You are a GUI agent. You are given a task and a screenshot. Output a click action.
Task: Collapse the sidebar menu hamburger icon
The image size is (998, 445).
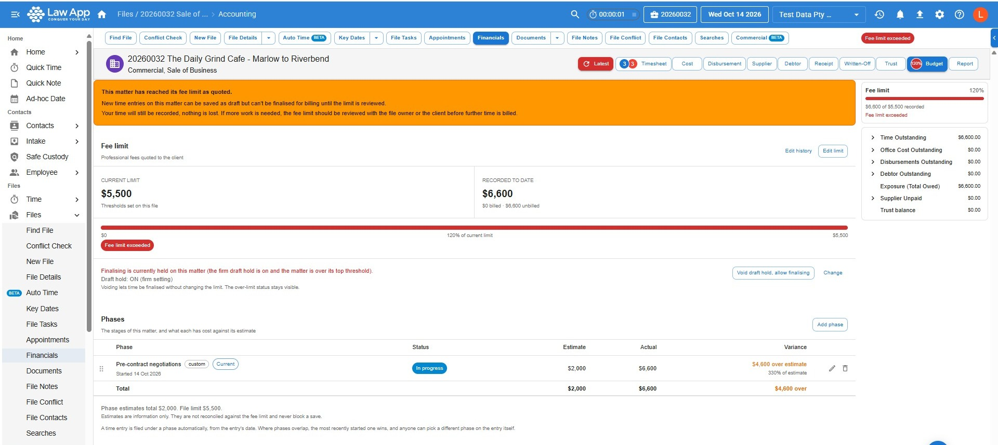point(16,15)
